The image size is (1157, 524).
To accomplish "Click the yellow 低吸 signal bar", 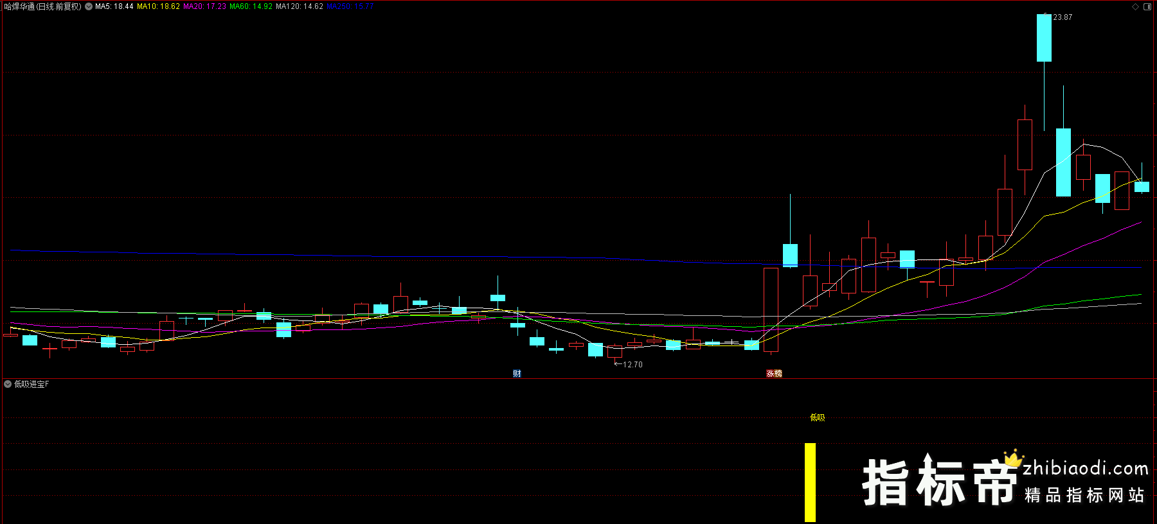I will point(810,482).
